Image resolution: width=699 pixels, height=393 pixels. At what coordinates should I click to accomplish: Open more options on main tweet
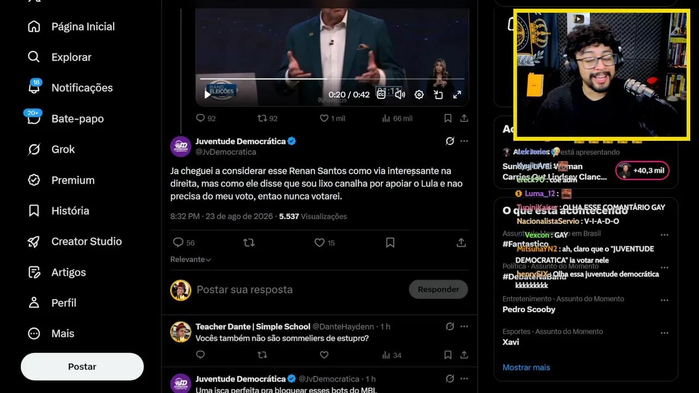coord(464,141)
